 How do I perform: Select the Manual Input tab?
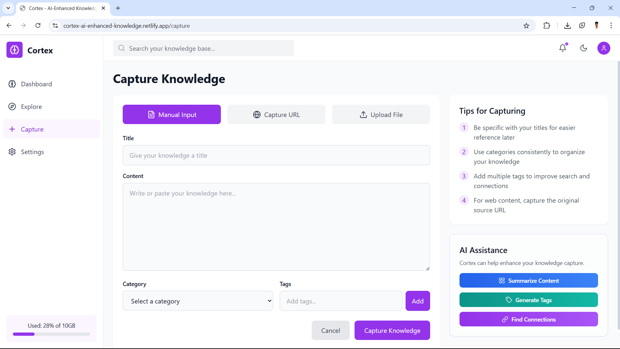click(171, 115)
